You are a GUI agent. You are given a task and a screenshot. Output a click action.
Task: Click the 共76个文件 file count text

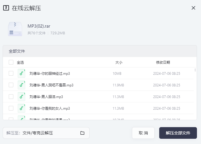tap(37, 33)
